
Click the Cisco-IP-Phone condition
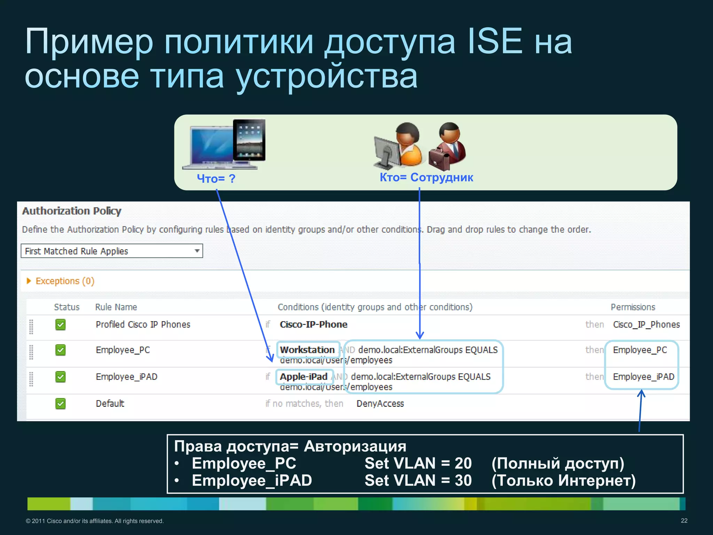[x=314, y=325]
